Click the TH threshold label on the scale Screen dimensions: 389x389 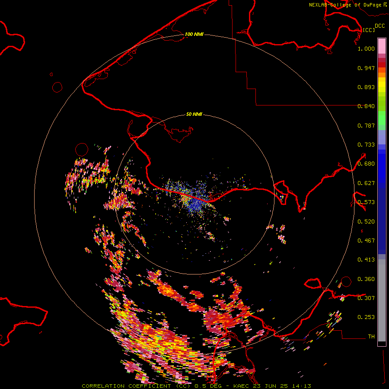pos(371,337)
